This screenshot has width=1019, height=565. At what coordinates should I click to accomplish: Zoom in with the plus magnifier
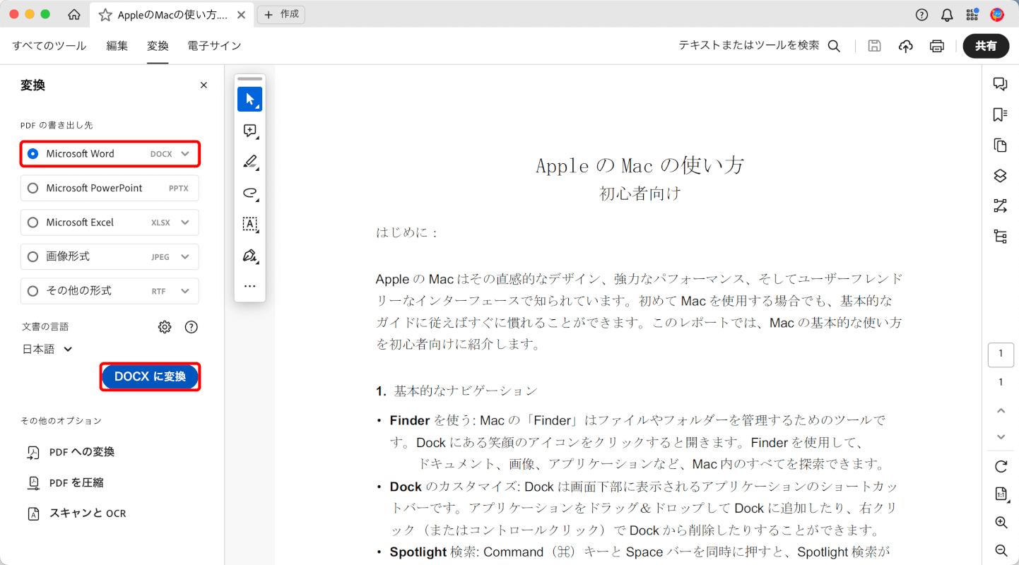(1001, 523)
